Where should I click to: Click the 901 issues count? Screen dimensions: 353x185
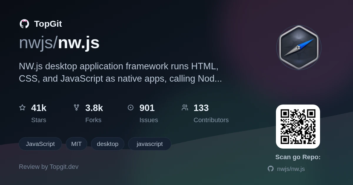(147, 108)
